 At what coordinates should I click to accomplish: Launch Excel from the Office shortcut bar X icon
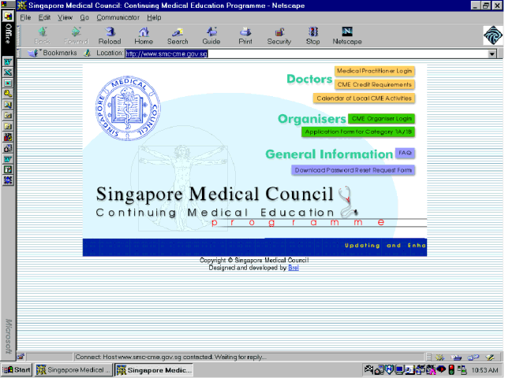[x=8, y=72]
